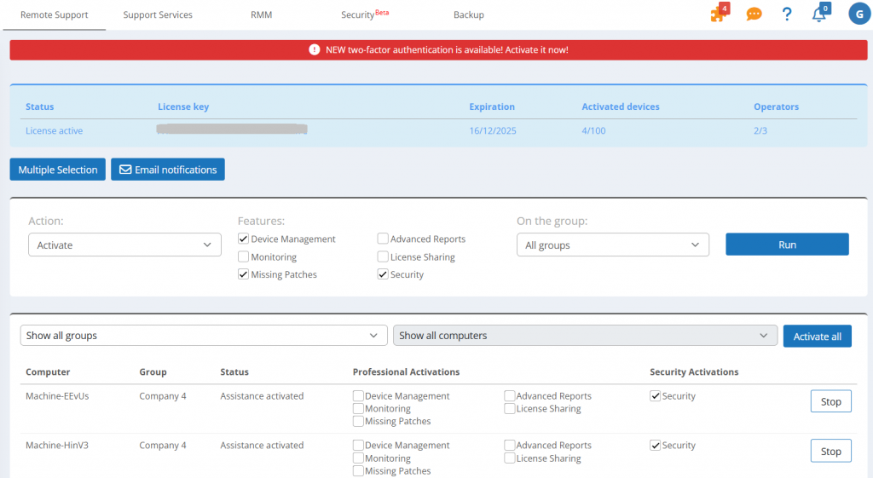Viewport: 873px width, 478px height.
Task: Enable the Monitoring feature checkbox
Action: (x=244, y=257)
